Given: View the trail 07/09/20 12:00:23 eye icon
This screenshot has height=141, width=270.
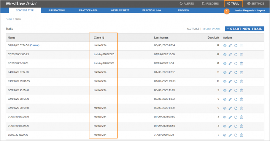Looking at the screenshot, I should [x=225, y=54].
